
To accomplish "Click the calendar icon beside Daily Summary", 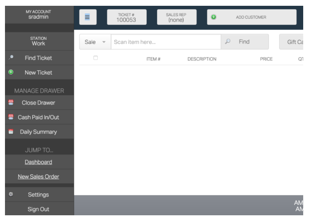I will pos(11,132).
